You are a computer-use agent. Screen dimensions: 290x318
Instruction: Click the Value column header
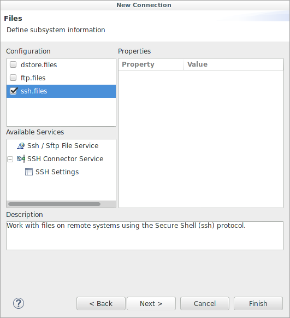(x=233, y=64)
